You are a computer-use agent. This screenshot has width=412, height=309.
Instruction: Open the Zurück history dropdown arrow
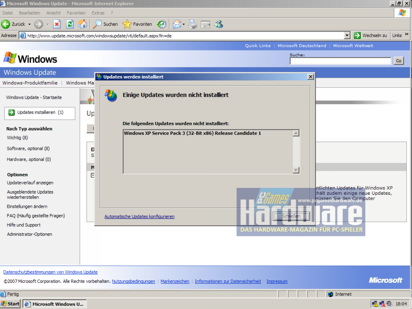pos(29,24)
